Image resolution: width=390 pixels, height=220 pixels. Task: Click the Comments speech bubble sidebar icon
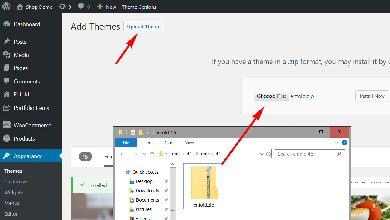(7, 81)
